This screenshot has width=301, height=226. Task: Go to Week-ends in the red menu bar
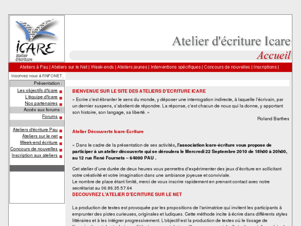[x=102, y=67]
